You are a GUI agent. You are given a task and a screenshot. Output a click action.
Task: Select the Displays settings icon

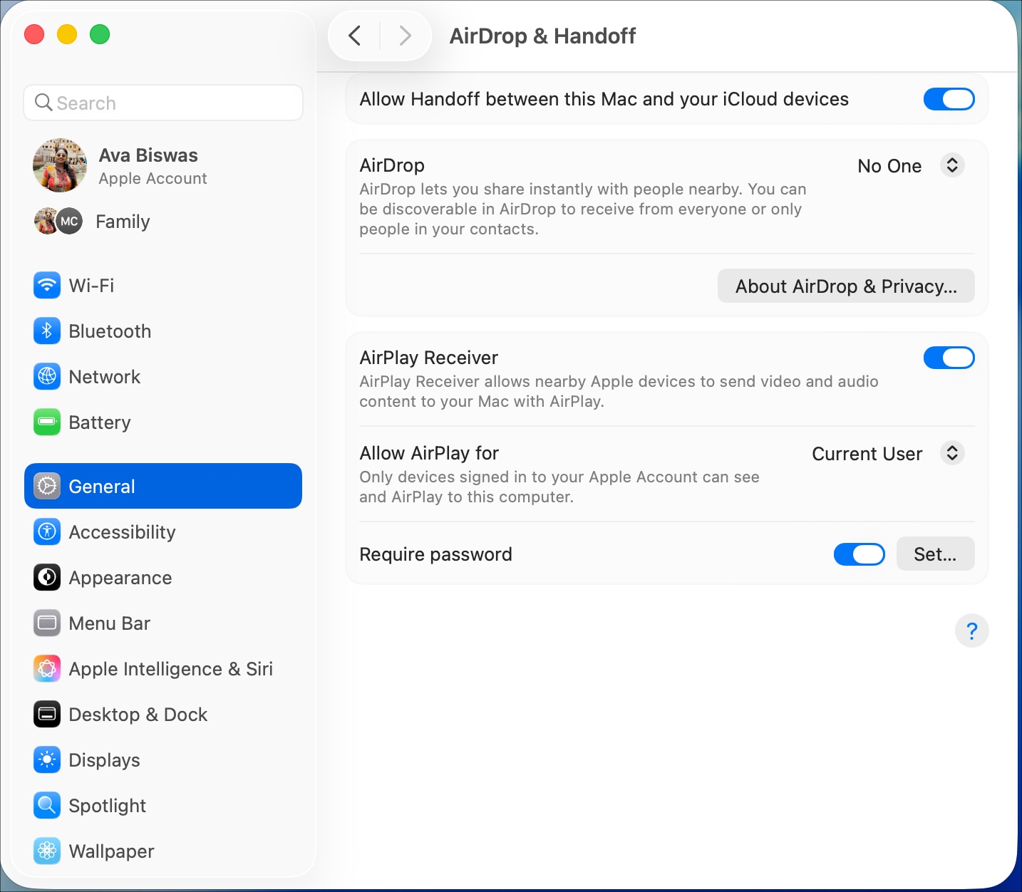pos(46,759)
